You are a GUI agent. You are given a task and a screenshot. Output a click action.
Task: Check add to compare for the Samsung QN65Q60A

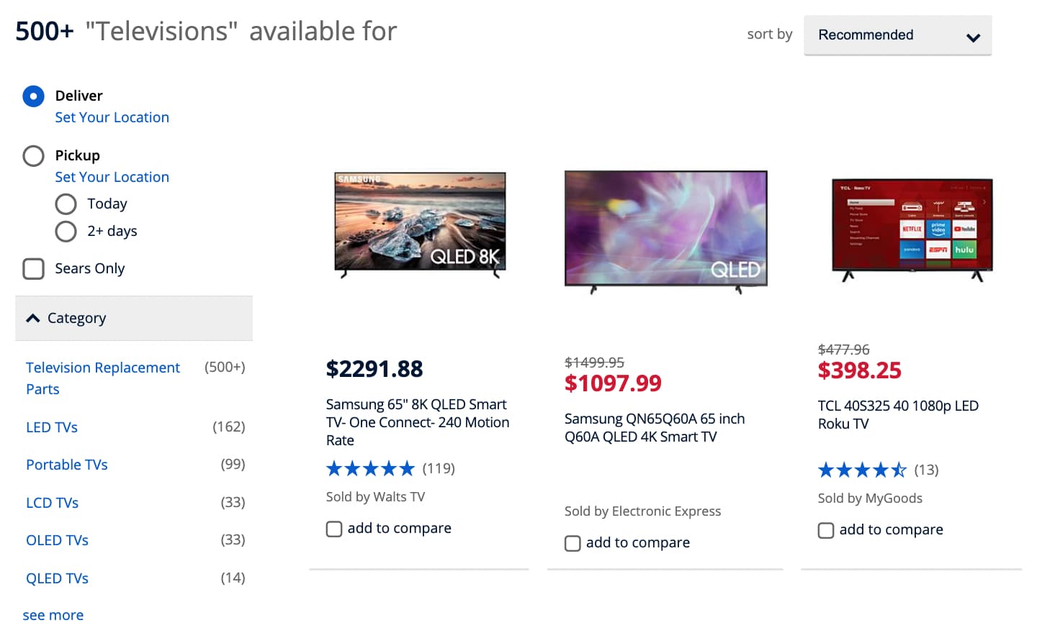573,543
